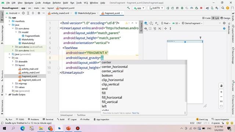Click the orange IDE update icon

228,8
